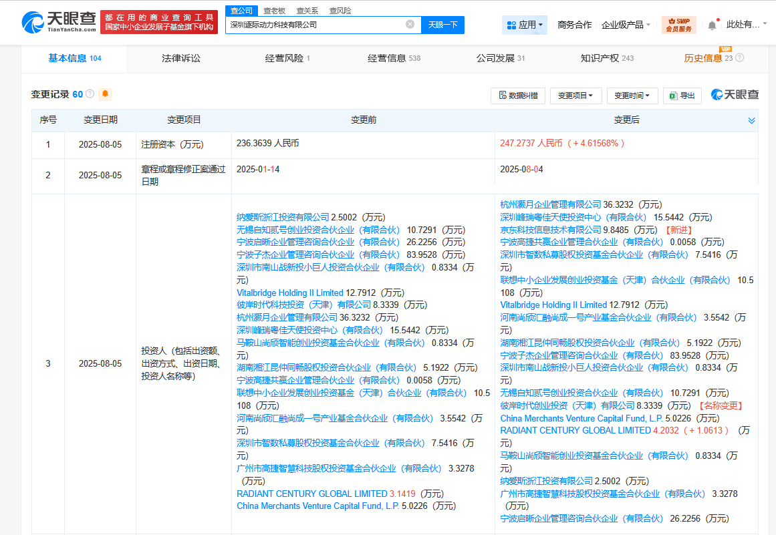Click help icon beside 历史信息 tab
The height and width of the screenshot is (535, 776).
pyautogui.click(x=739, y=58)
